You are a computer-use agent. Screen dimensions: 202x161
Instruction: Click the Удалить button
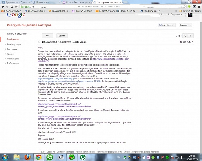62,36
